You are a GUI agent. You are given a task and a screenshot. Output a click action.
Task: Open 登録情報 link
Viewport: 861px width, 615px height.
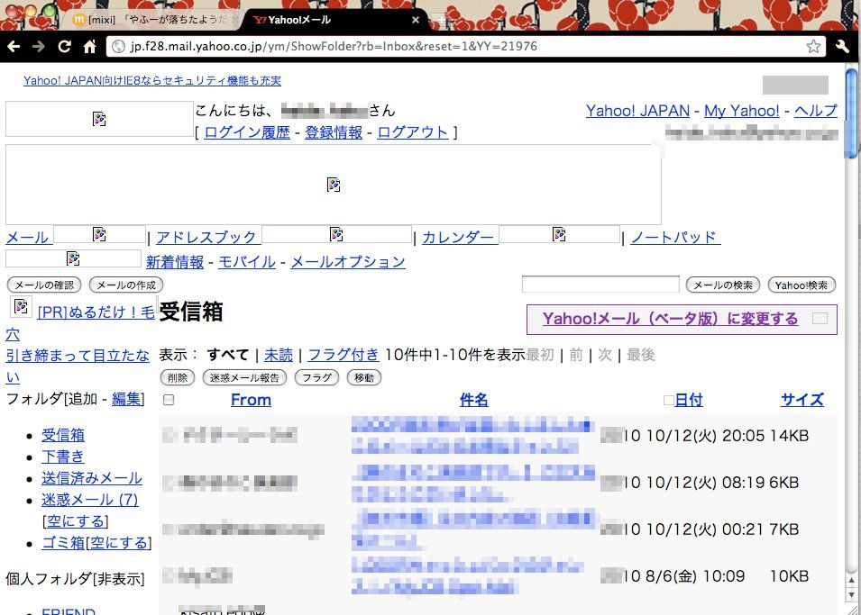click(334, 132)
